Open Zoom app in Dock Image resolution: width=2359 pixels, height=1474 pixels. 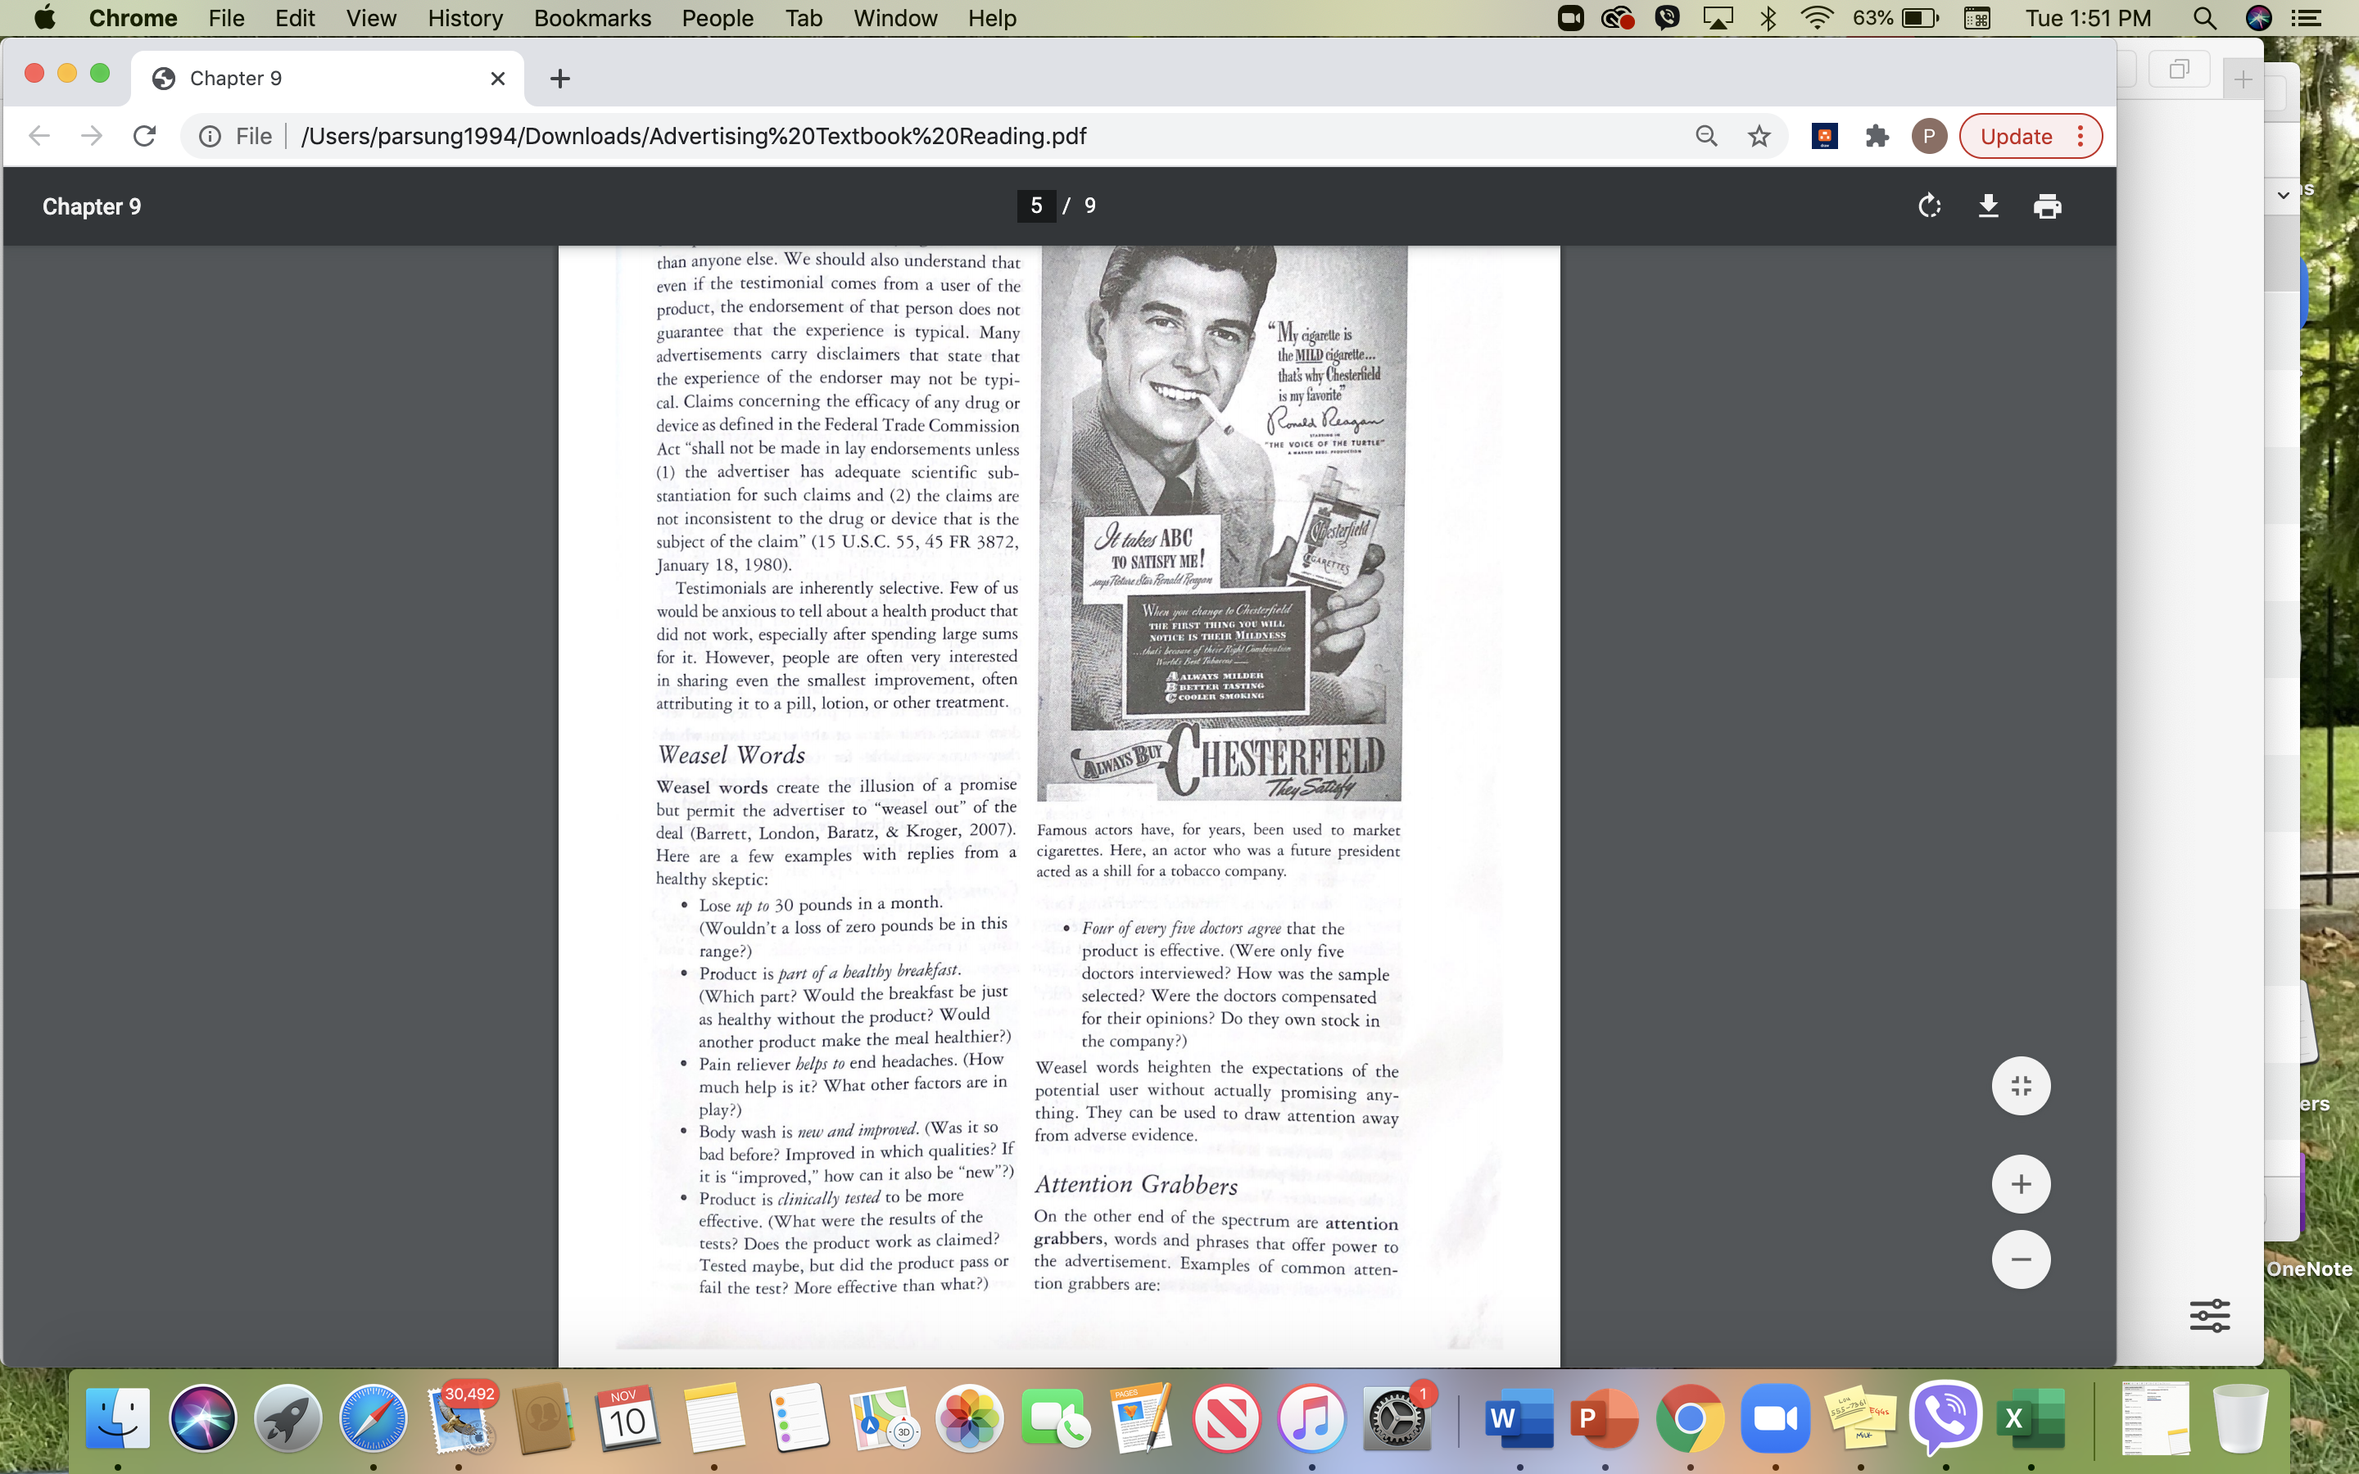pyautogui.click(x=1775, y=1417)
